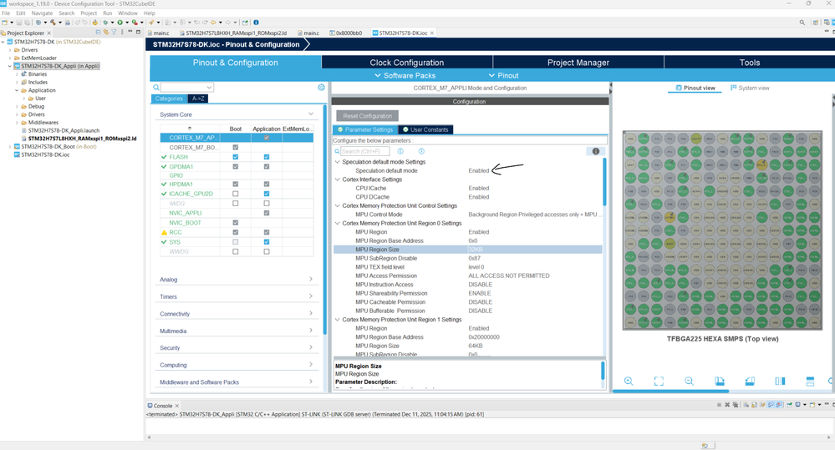Image resolution: width=835 pixels, height=450 pixels.
Task: Enable WWDG for Boot context
Action: coord(236,251)
